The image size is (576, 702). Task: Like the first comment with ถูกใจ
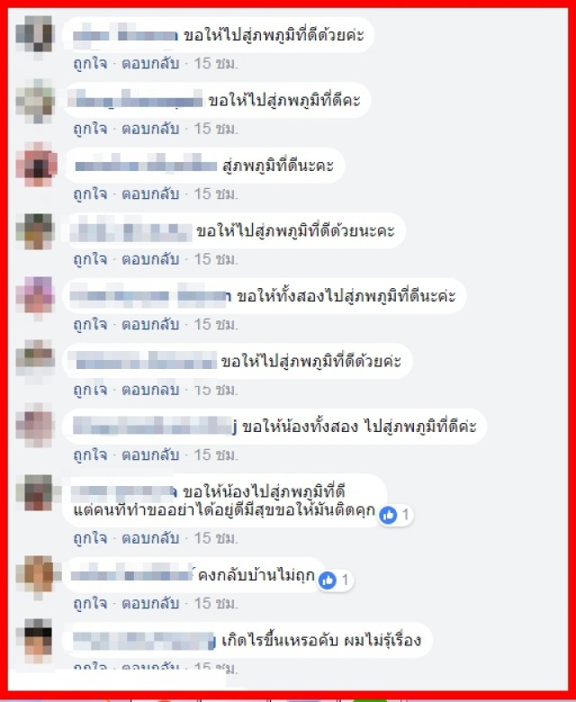pos(90,64)
